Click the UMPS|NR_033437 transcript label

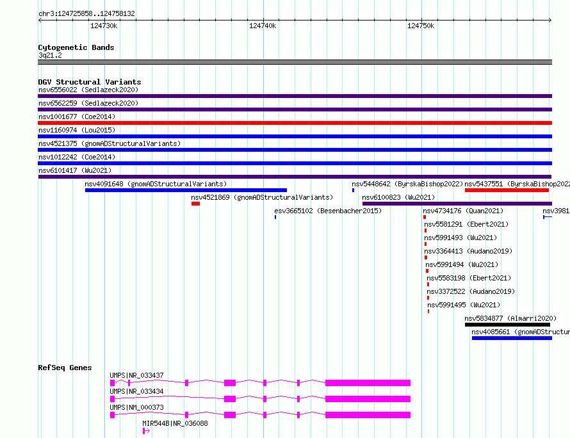136,375
